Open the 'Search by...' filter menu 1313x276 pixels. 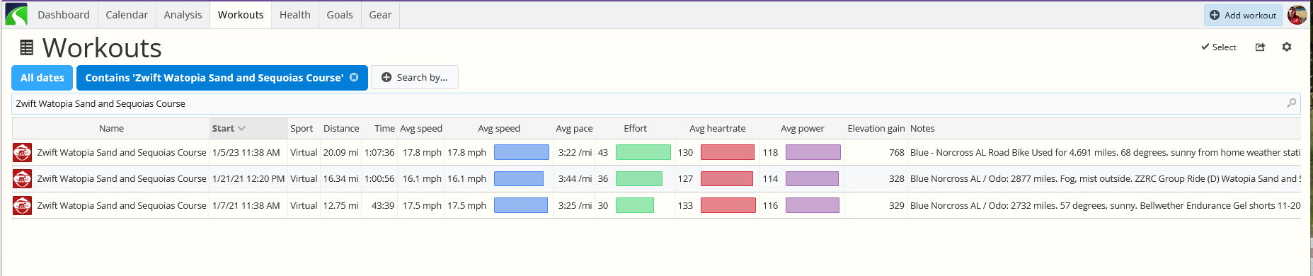point(415,78)
